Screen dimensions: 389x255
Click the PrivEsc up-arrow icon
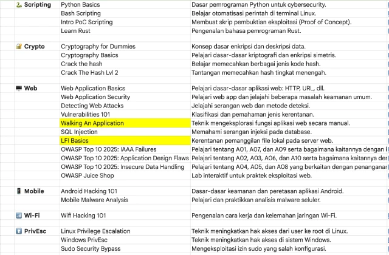[x=19, y=231]
